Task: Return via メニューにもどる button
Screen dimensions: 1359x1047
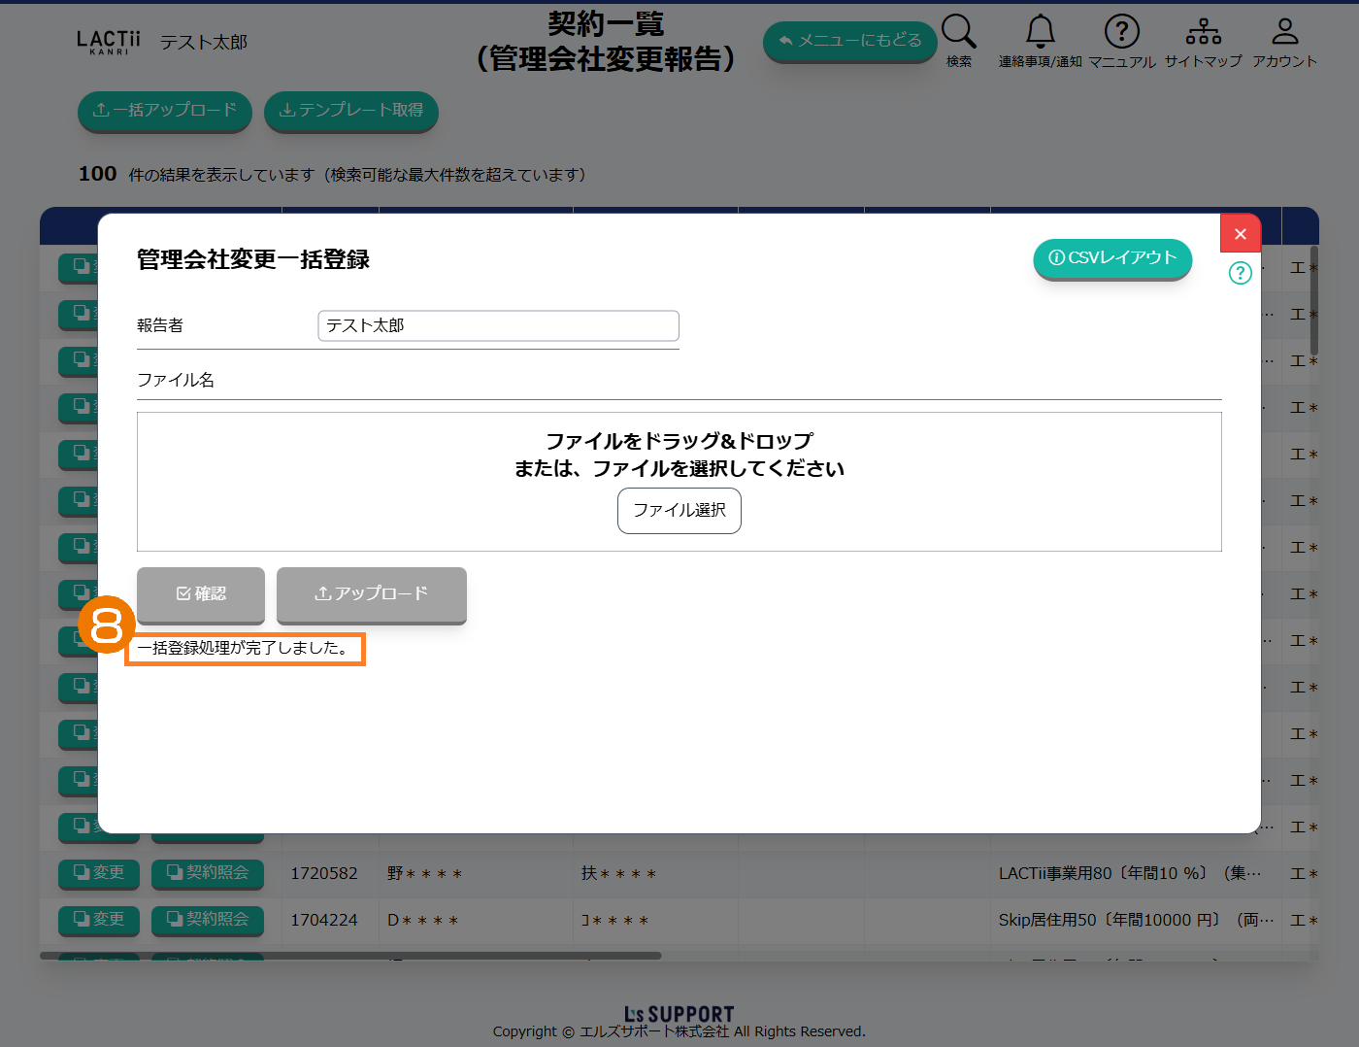Action: (x=849, y=41)
